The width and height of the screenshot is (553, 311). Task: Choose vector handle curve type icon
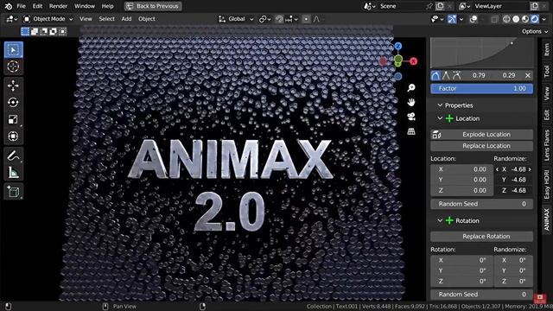tap(446, 75)
